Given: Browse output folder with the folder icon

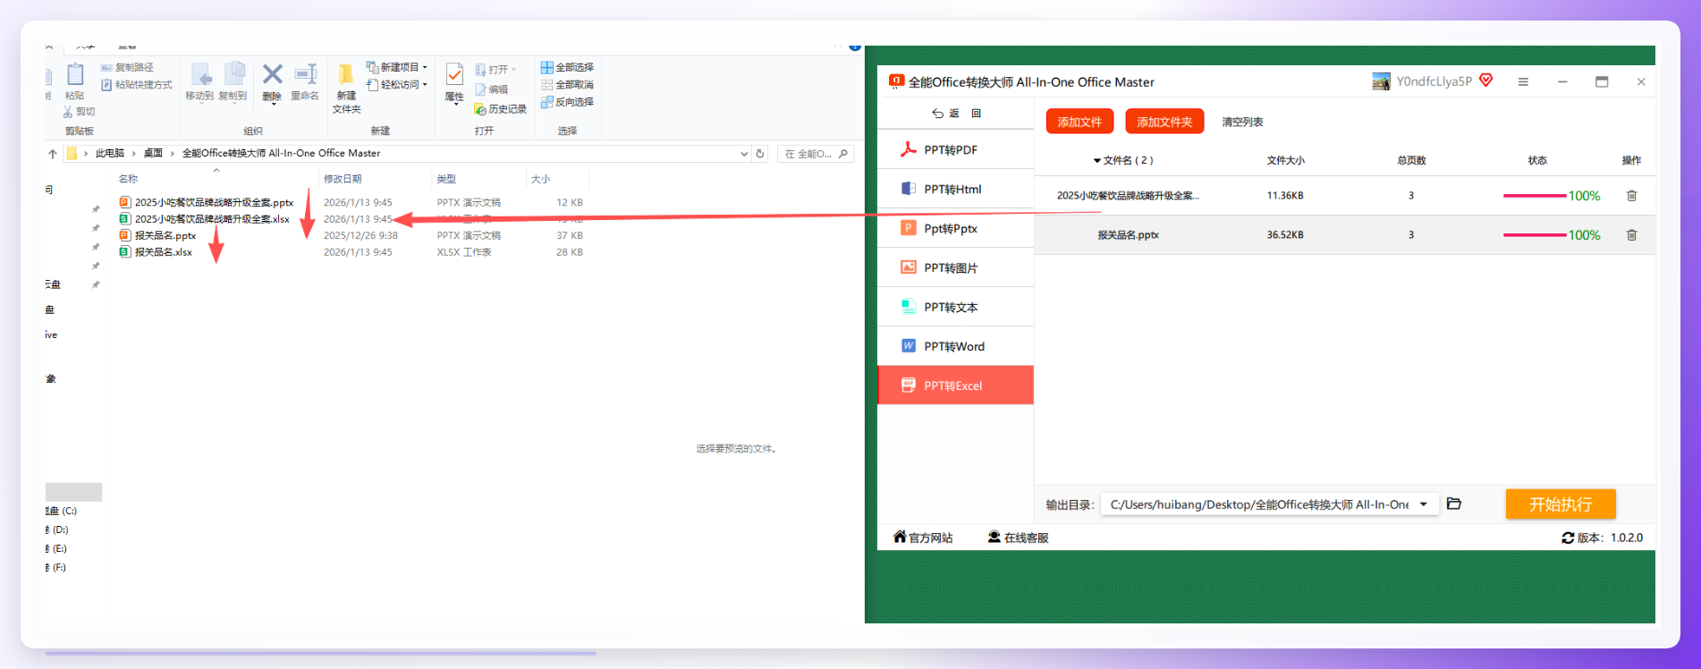Looking at the screenshot, I should (x=1454, y=504).
